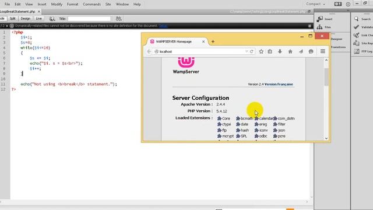The height and width of the screenshot is (210, 373).
Task: Click the chat smiley icon in browser toolbar
Action: [x=311, y=51]
